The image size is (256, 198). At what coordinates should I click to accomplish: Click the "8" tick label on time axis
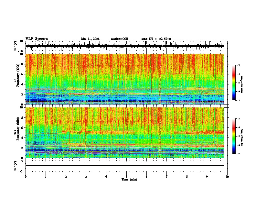(187, 177)
